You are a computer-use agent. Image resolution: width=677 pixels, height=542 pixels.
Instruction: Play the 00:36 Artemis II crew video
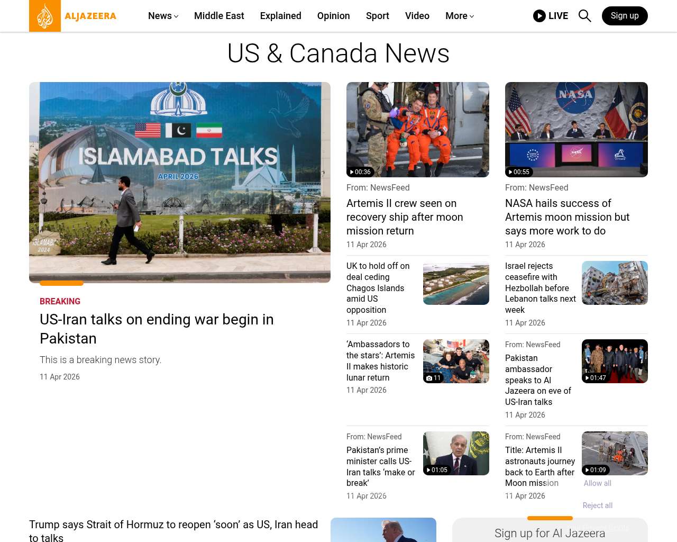tap(417, 130)
